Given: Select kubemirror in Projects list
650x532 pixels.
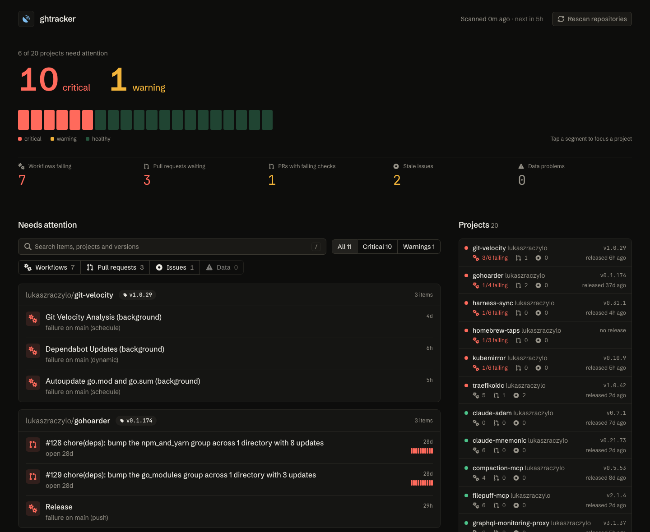Looking at the screenshot, I should pos(545,362).
